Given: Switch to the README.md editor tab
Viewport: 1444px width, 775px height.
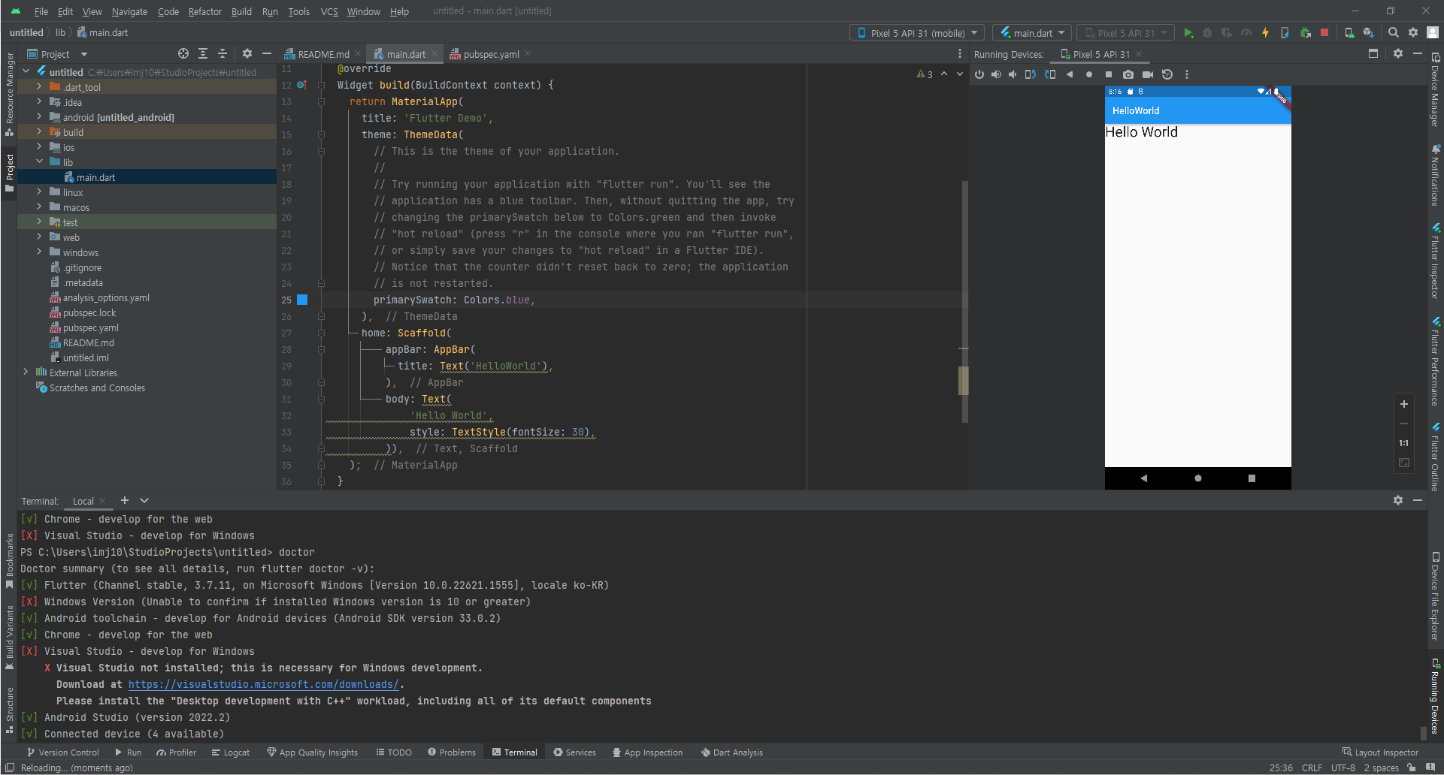Looking at the screenshot, I should click(x=322, y=54).
